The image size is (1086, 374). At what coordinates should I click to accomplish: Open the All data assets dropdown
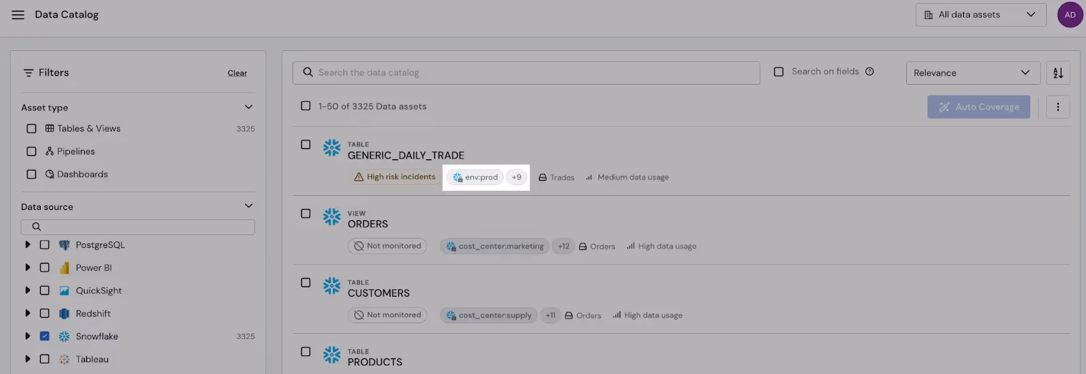[x=981, y=15]
